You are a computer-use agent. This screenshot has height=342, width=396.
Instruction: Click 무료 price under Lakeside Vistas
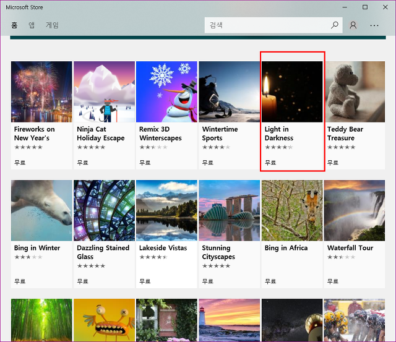[145, 281]
